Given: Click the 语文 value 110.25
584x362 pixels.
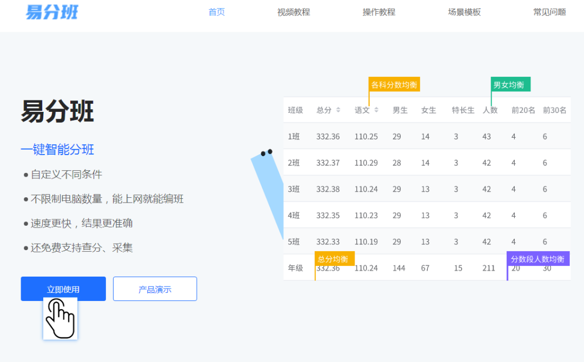Looking at the screenshot, I should point(366,137).
